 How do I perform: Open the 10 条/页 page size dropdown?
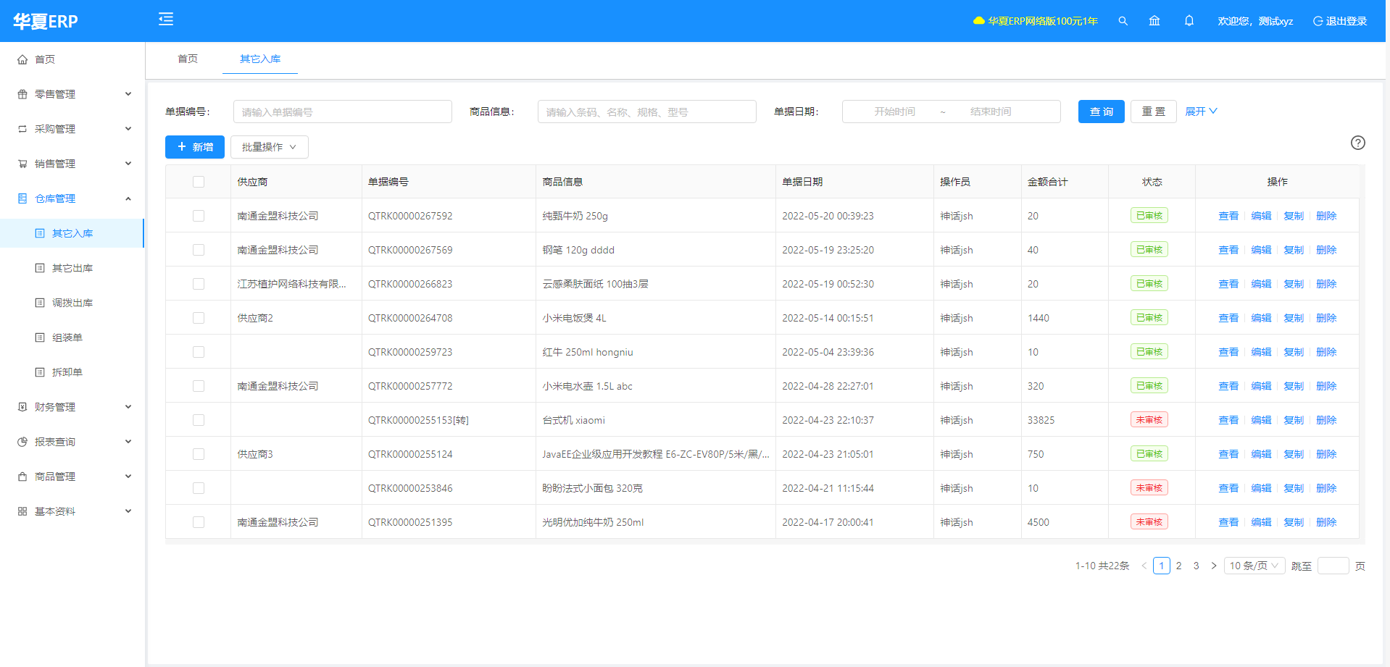tap(1254, 566)
